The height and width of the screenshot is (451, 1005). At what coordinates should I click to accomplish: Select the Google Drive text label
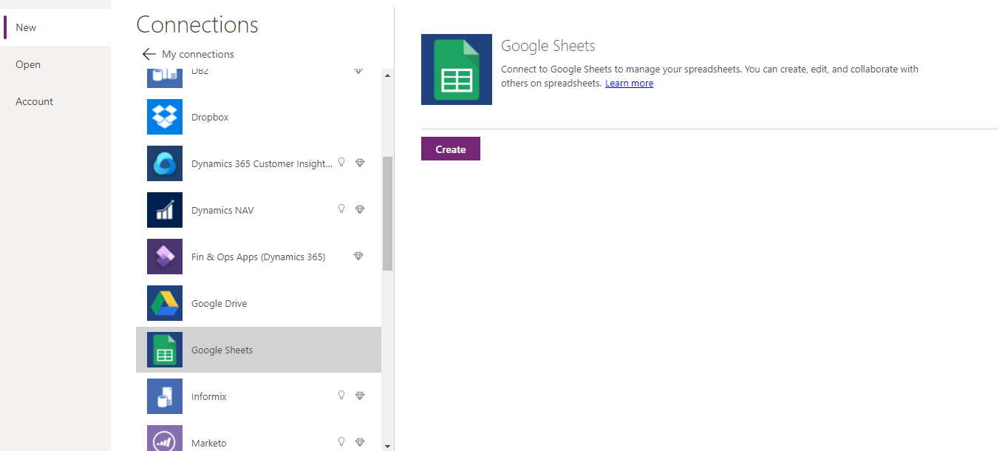(219, 303)
